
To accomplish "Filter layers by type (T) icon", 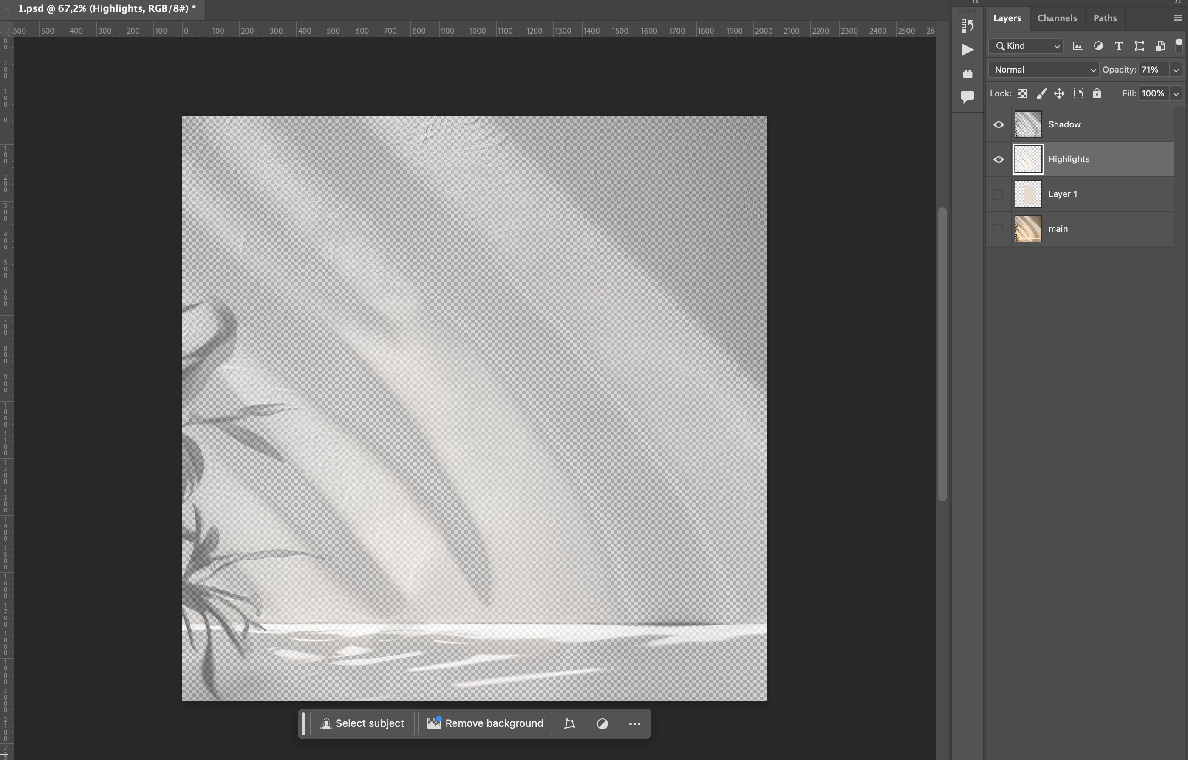I will (1119, 46).
